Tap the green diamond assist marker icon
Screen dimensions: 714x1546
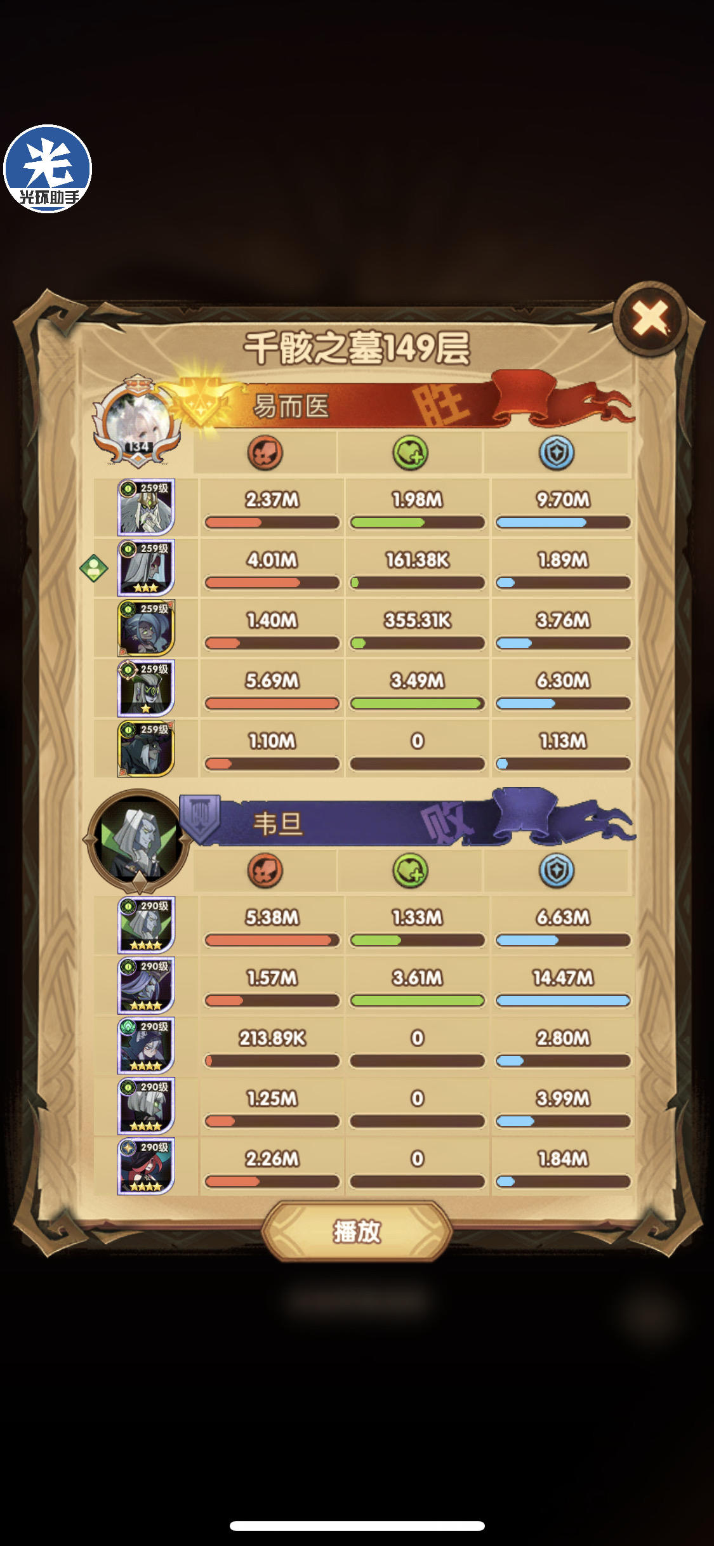click(x=94, y=568)
